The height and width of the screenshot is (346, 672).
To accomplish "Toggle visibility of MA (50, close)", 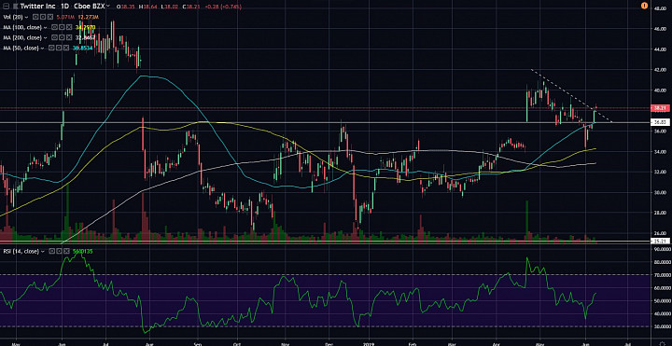I will 51,48.
